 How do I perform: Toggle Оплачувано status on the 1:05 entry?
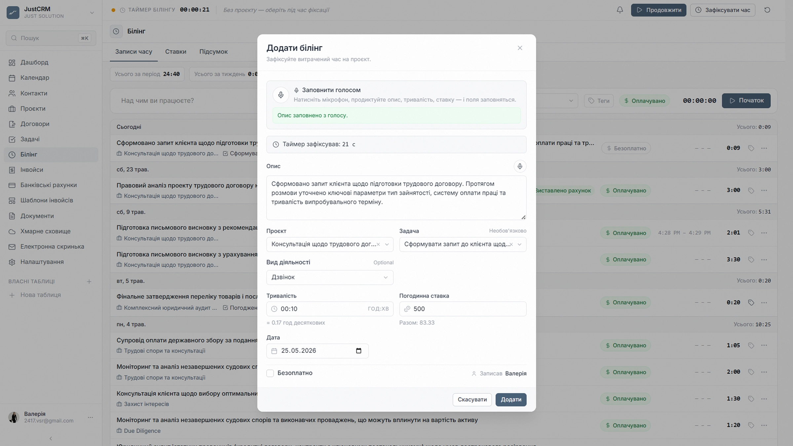pyautogui.click(x=625, y=346)
